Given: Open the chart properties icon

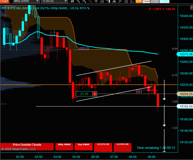Looking at the screenshot, I should [x=126, y=1].
